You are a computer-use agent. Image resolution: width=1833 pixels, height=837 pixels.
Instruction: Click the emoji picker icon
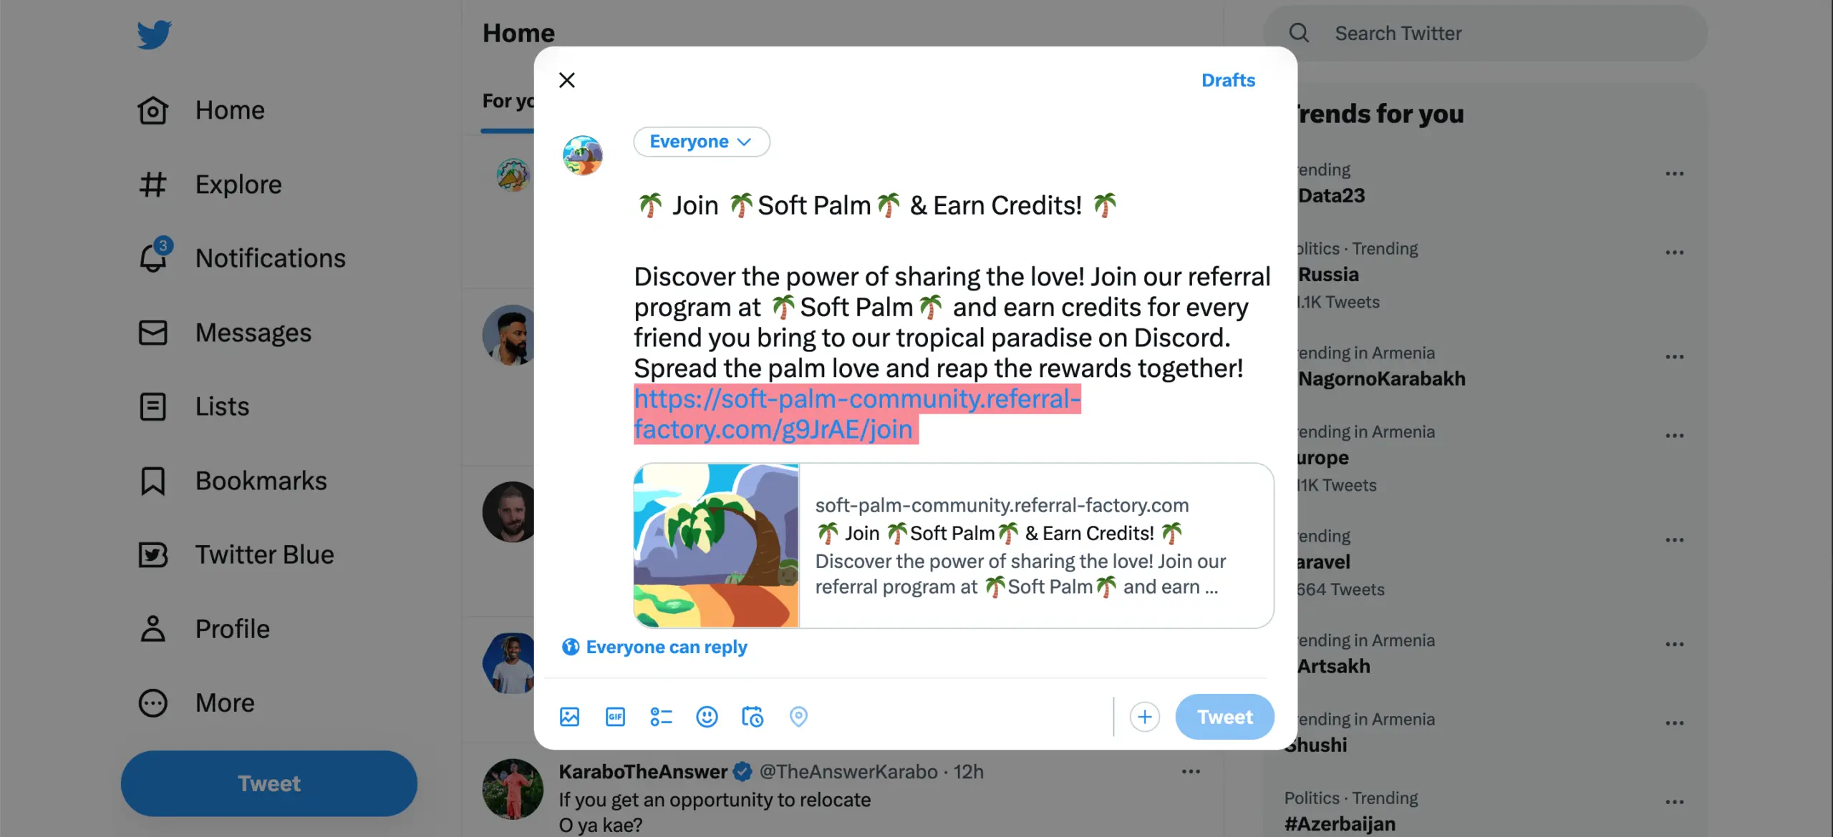(706, 715)
